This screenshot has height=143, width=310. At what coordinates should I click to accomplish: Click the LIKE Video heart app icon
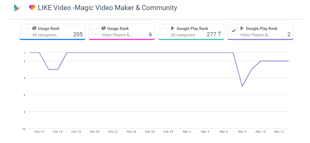[32, 8]
